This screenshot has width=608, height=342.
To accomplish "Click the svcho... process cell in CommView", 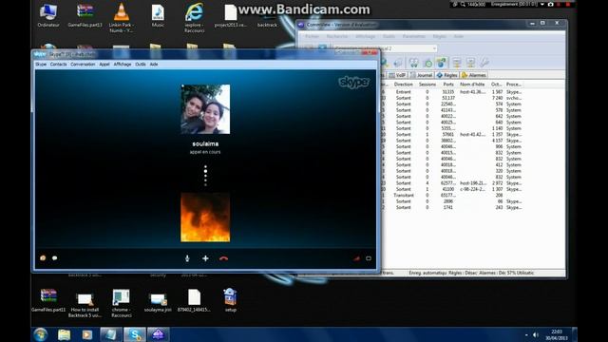I will pos(514,98).
